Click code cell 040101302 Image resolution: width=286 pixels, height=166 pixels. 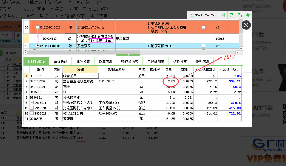[x=40, y=81]
